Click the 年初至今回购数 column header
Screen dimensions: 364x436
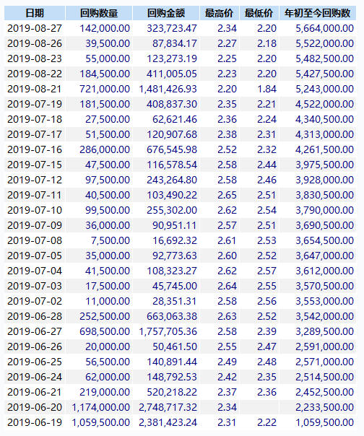318,13
